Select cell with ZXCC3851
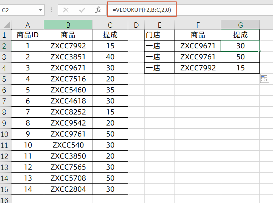Image resolution: width=273 pixels, height=203 pixels. (x=68, y=57)
